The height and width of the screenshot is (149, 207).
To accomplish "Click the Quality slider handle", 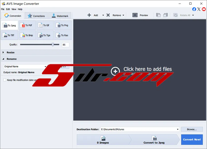I will click(x=53, y=44).
